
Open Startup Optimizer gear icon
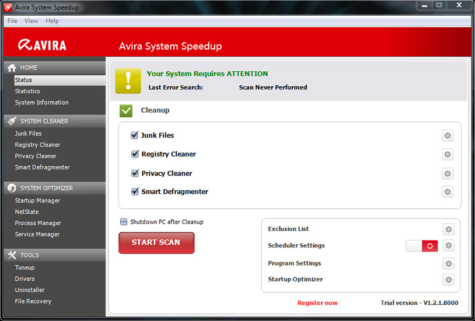tap(449, 280)
